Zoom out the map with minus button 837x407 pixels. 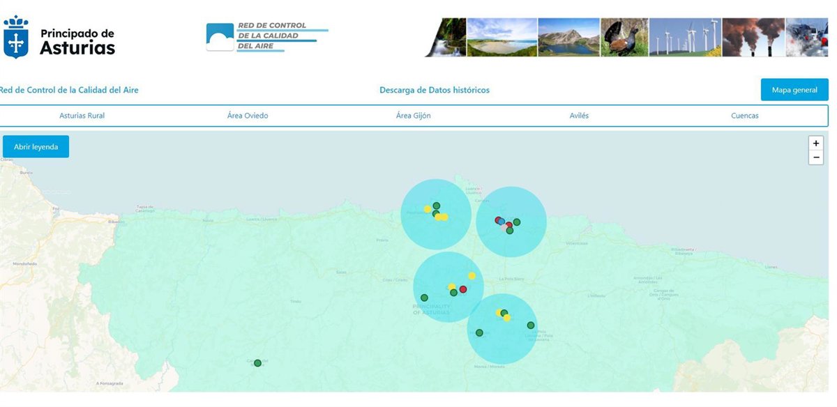coord(815,158)
